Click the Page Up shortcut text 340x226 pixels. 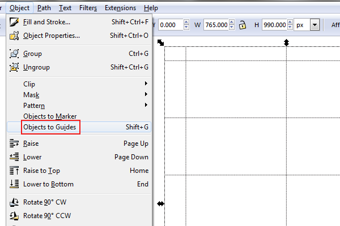136,144
